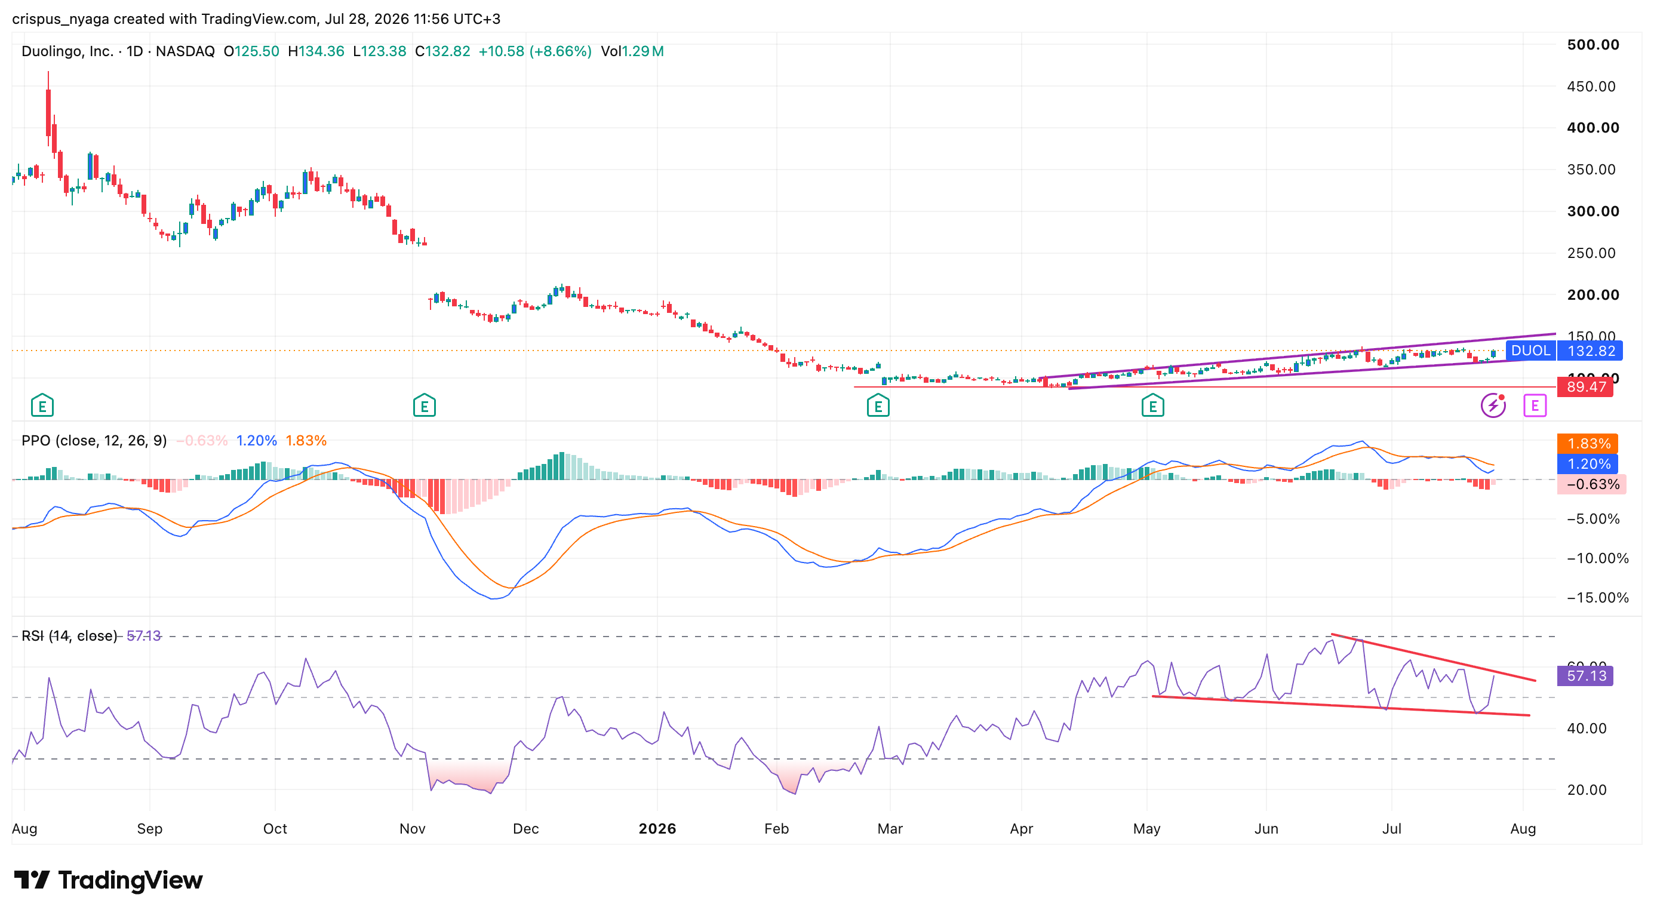Select the earnings marker near May
1654x916 pixels.
pyautogui.click(x=1152, y=405)
